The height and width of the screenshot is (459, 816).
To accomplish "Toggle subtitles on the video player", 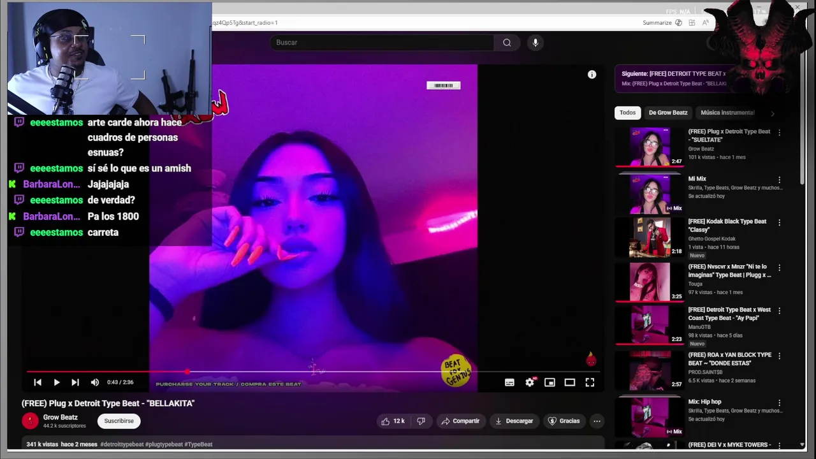I will (509, 382).
